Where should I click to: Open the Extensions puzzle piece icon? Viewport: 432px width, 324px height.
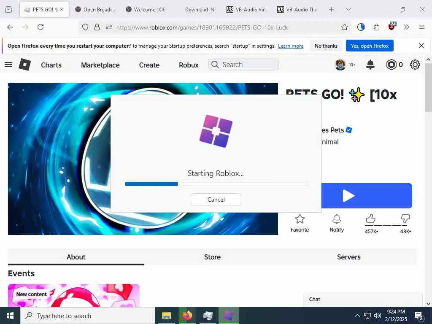pyautogui.click(x=376, y=27)
